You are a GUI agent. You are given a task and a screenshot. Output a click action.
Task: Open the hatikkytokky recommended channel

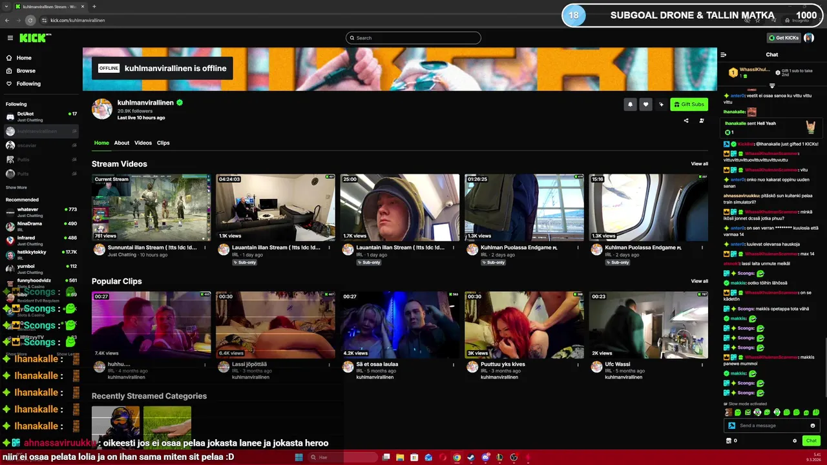41,254
